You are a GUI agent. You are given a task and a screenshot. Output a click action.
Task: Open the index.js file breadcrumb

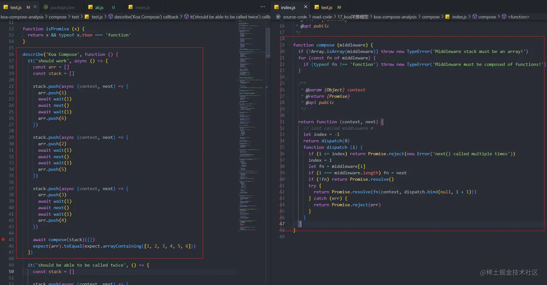pyautogui.click(x=456, y=17)
